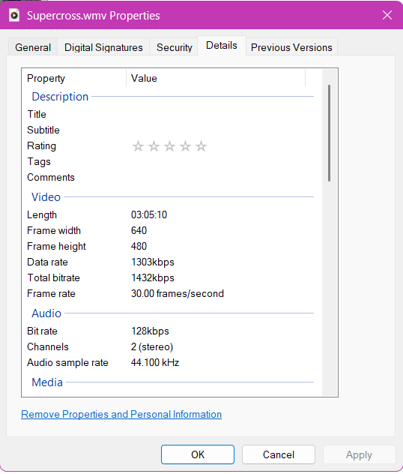Click the Description section heading

pos(60,97)
